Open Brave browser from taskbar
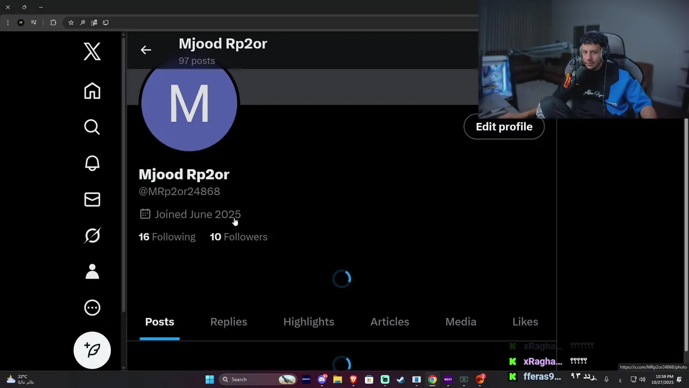The image size is (689, 388). [x=354, y=379]
